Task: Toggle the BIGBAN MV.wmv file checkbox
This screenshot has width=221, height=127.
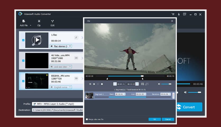Action: click(x=23, y=81)
